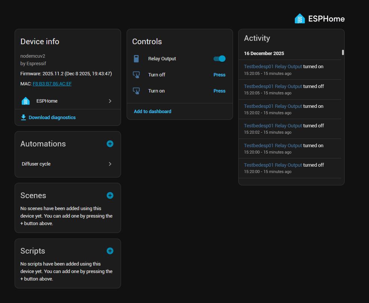Click the Activity panel scrollbar
This screenshot has height=303, width=369.
[x=343, y=52]
